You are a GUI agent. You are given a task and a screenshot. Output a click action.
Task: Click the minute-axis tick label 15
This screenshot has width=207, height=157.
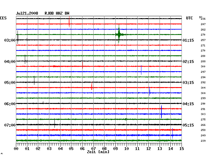point(182,149)
